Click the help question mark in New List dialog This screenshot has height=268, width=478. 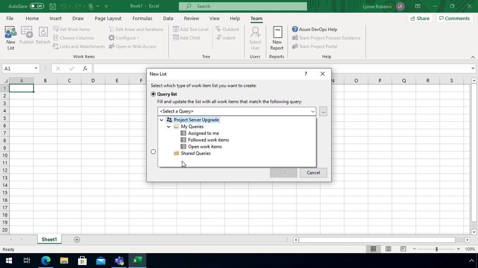coord(306,74)
